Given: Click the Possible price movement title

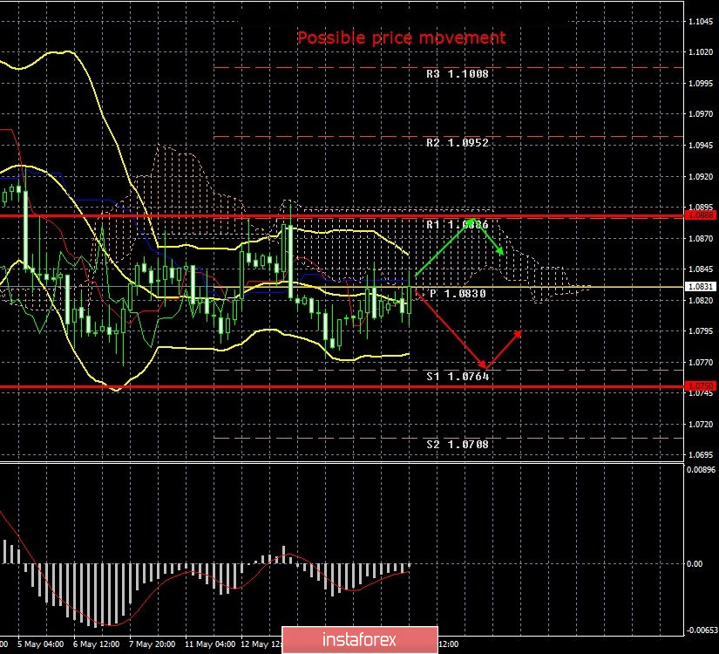Looking at the screenshot, I should pyautogui.click(x=401, y=37).
